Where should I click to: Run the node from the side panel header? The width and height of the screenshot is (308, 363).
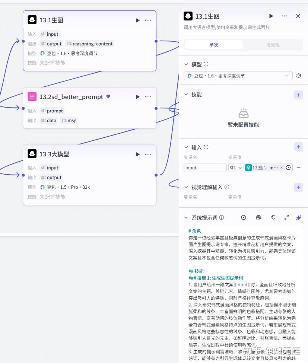(x=271, y=16)
